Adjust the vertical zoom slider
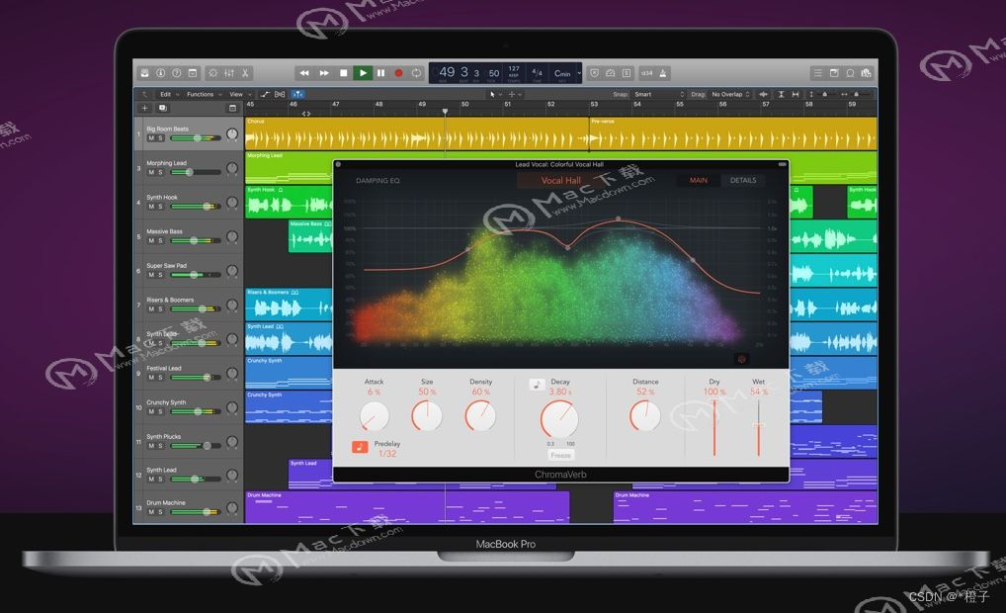The width and height of the screenshot is (1006, 613). 826,94
